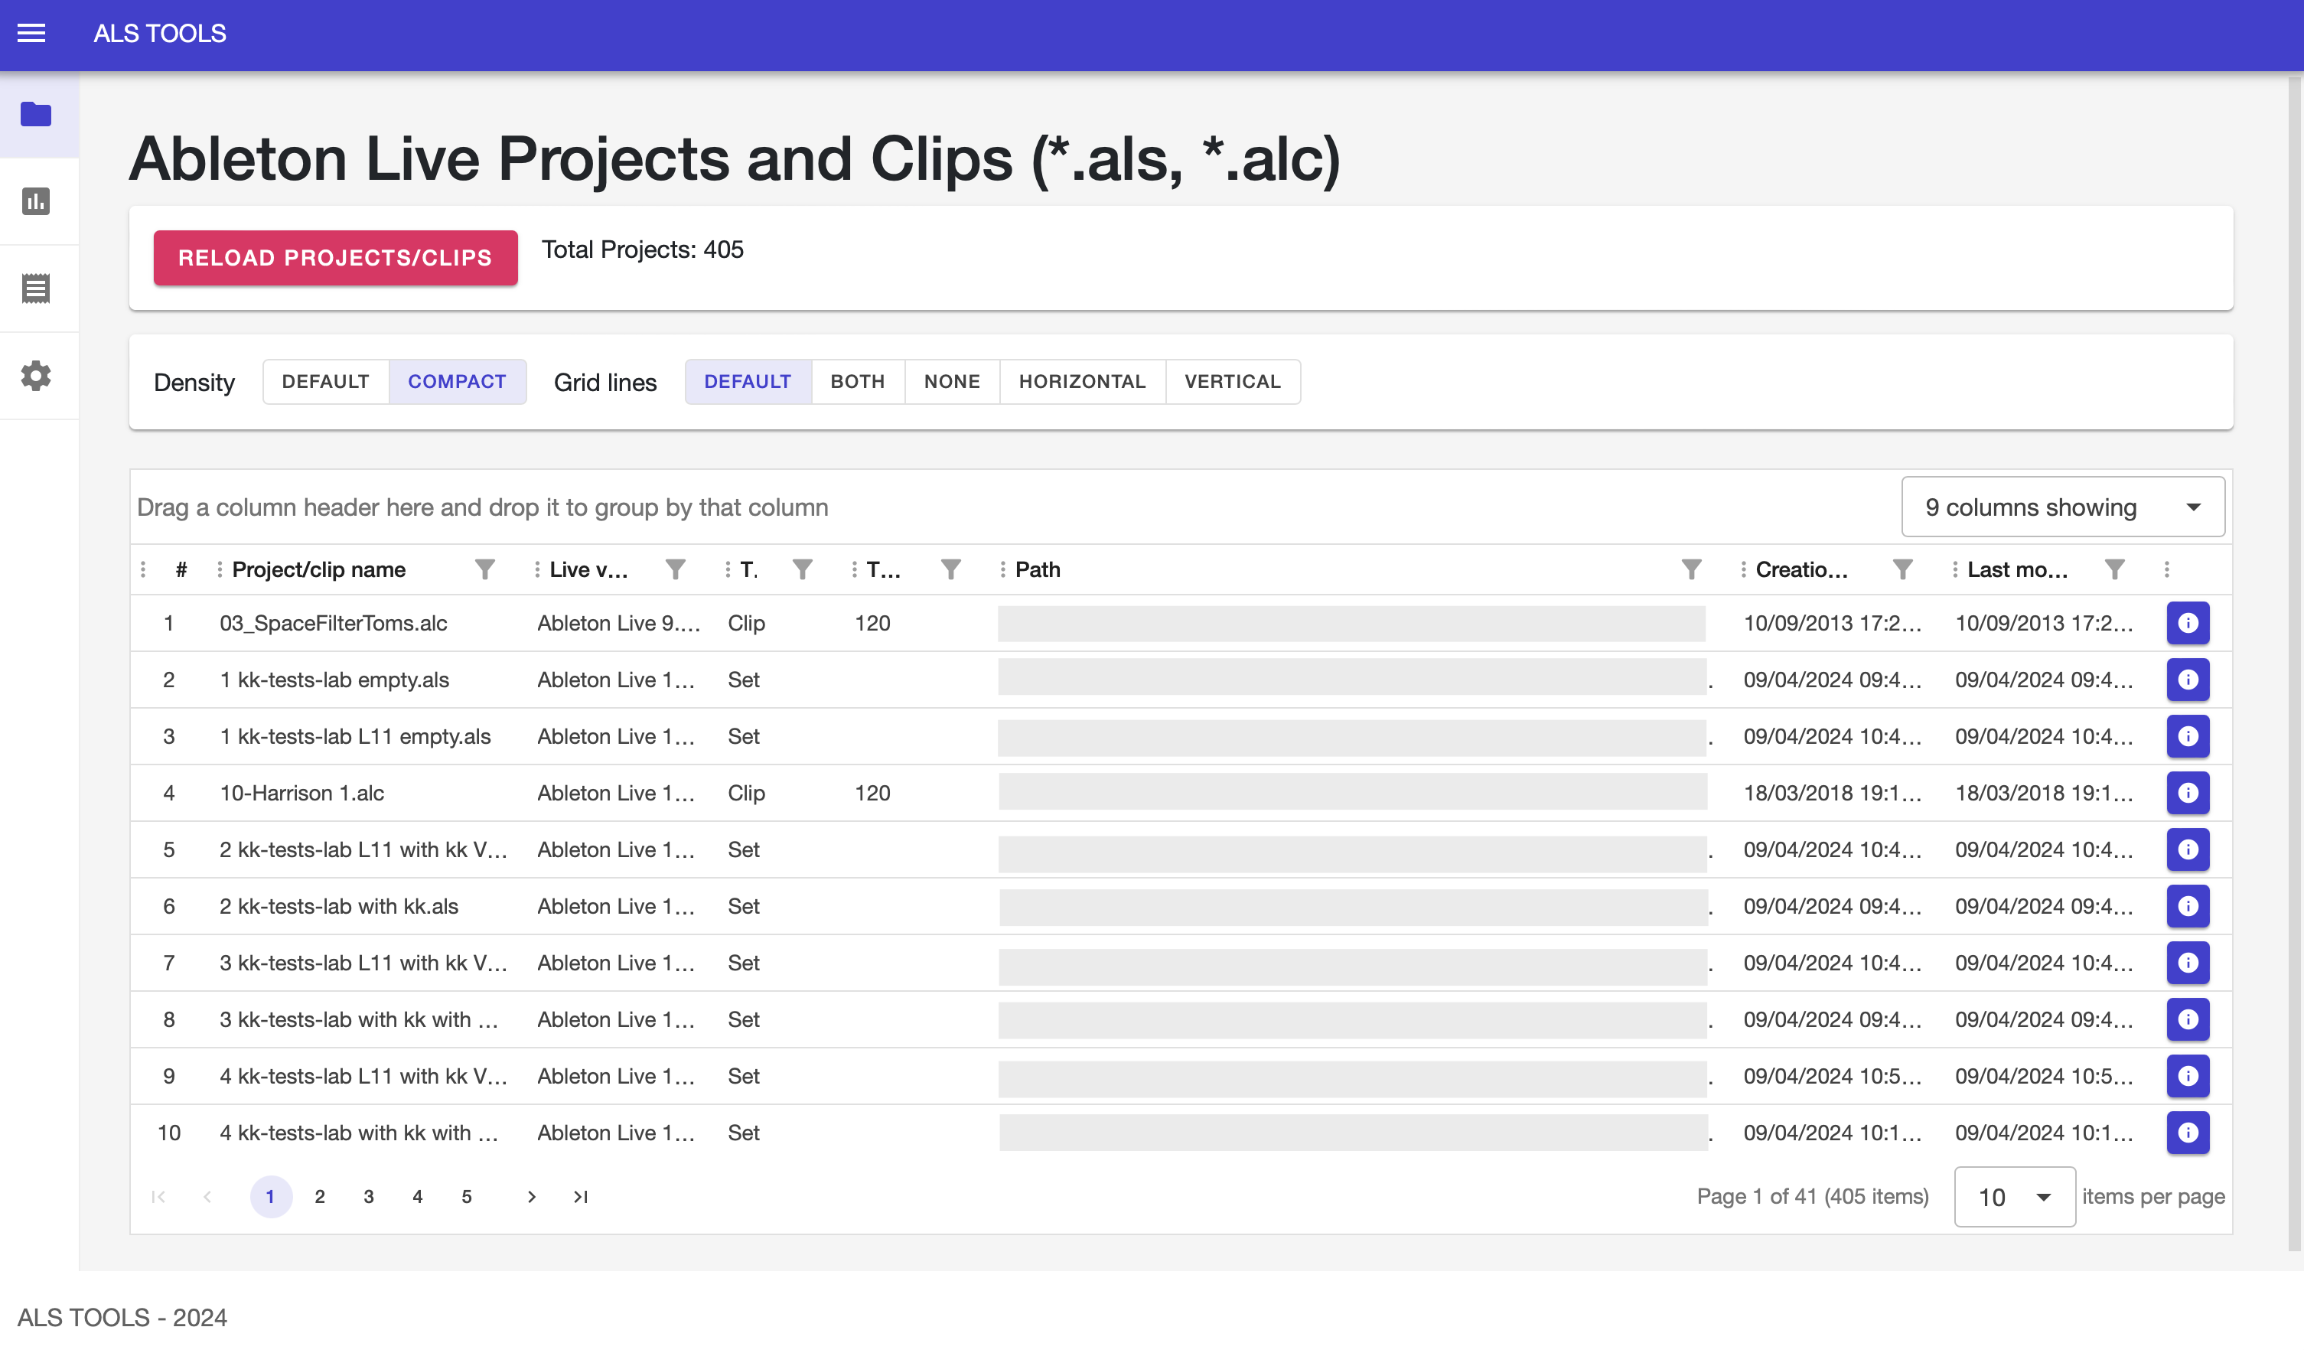Select cell 03_SpaceFilterToms.alc
This screenshot has width=2304, height=1353.
pos(334,623)
